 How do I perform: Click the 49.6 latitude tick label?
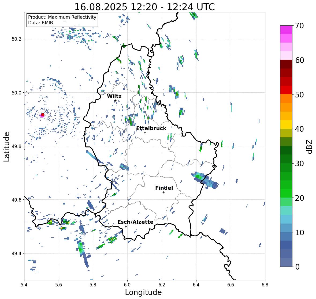[17, 200]
